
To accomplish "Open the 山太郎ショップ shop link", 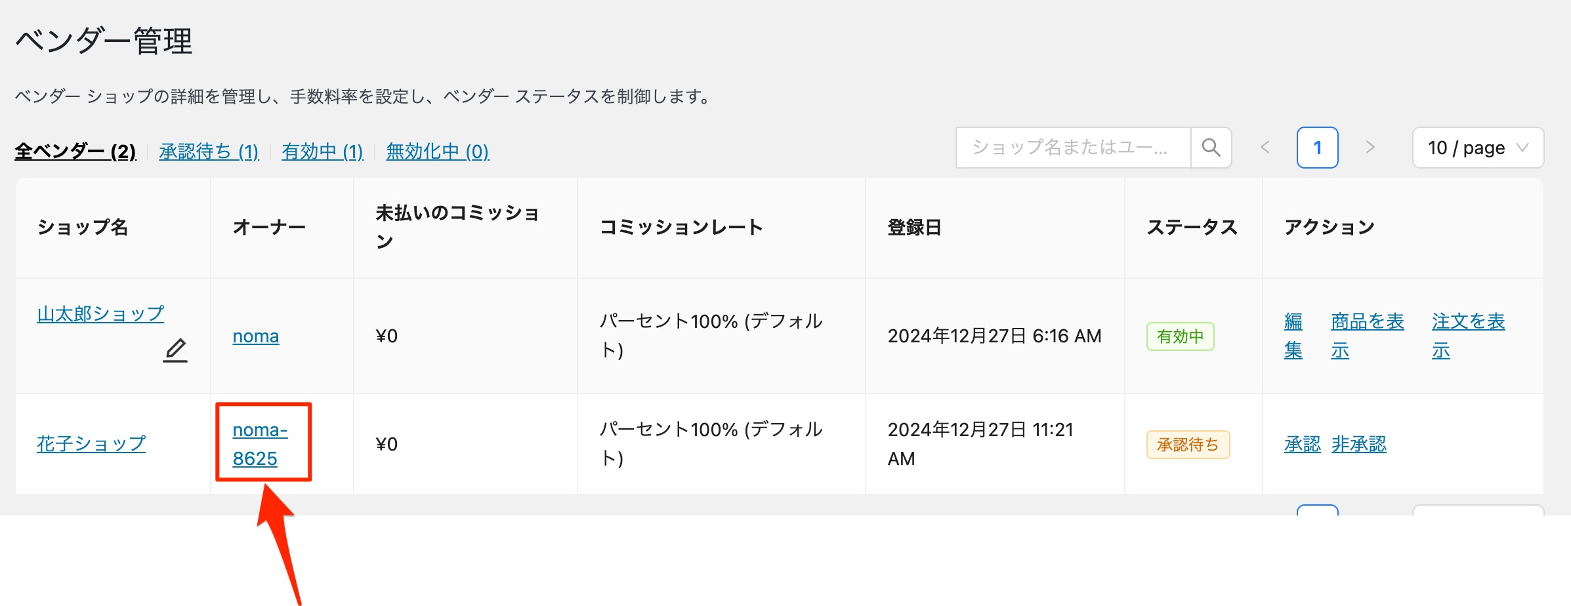I will (100, 314).
